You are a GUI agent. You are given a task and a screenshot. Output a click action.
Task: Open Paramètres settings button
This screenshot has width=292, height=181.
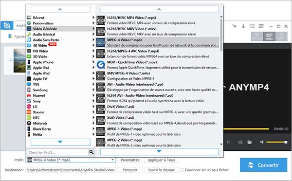click(130, 160)
